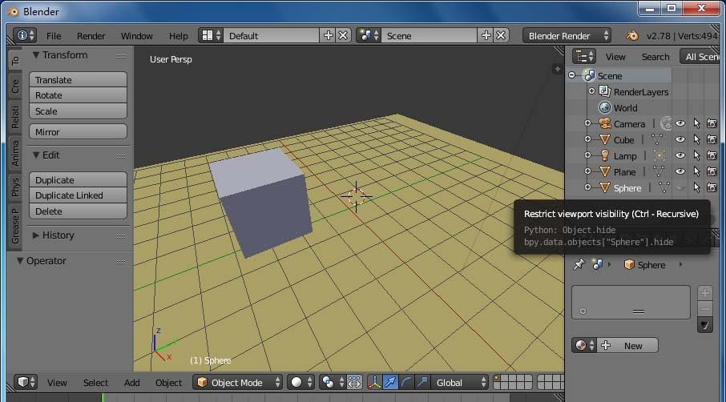Open the pivot point selector
Screen dimensions: 726x402
click(333, 382)
